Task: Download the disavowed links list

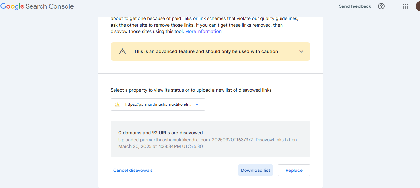Action: [255, 170]
